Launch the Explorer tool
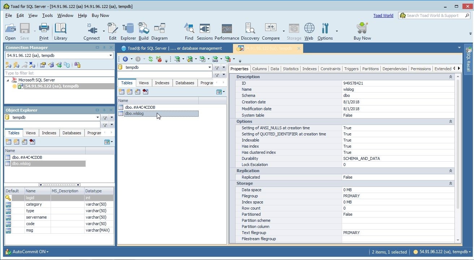The width and height of the screenshot is (474, 260). [x=128, y=32]
